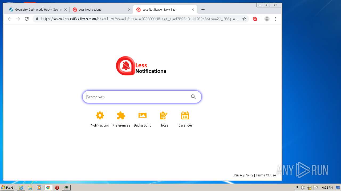Open a new browser tab
The width and height of the screenshot is (341, 191).
(203, 10)
